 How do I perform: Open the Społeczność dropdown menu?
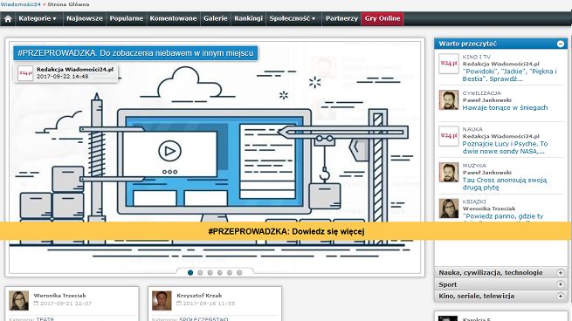pos(293,18)
